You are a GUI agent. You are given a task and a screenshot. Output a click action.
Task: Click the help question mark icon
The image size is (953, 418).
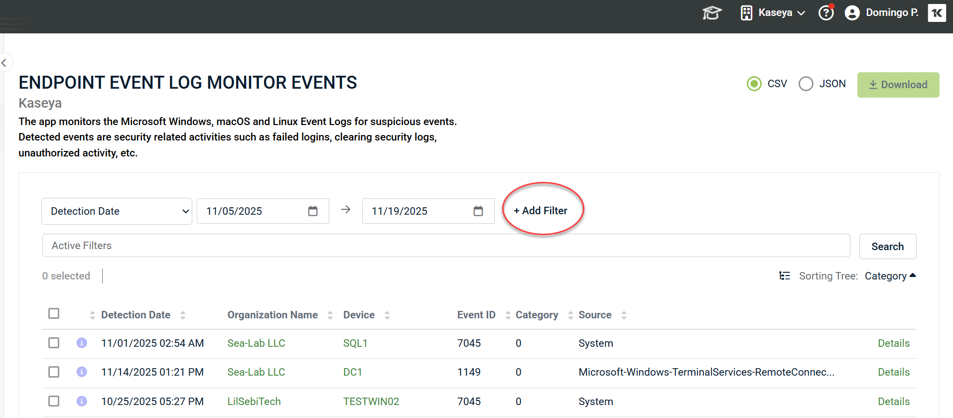tap(826, 13)
